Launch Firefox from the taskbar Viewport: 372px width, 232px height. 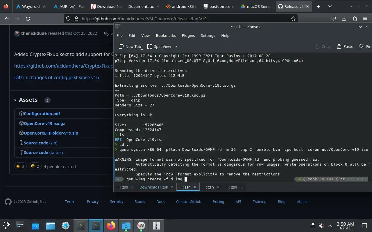tap(111, 225)
